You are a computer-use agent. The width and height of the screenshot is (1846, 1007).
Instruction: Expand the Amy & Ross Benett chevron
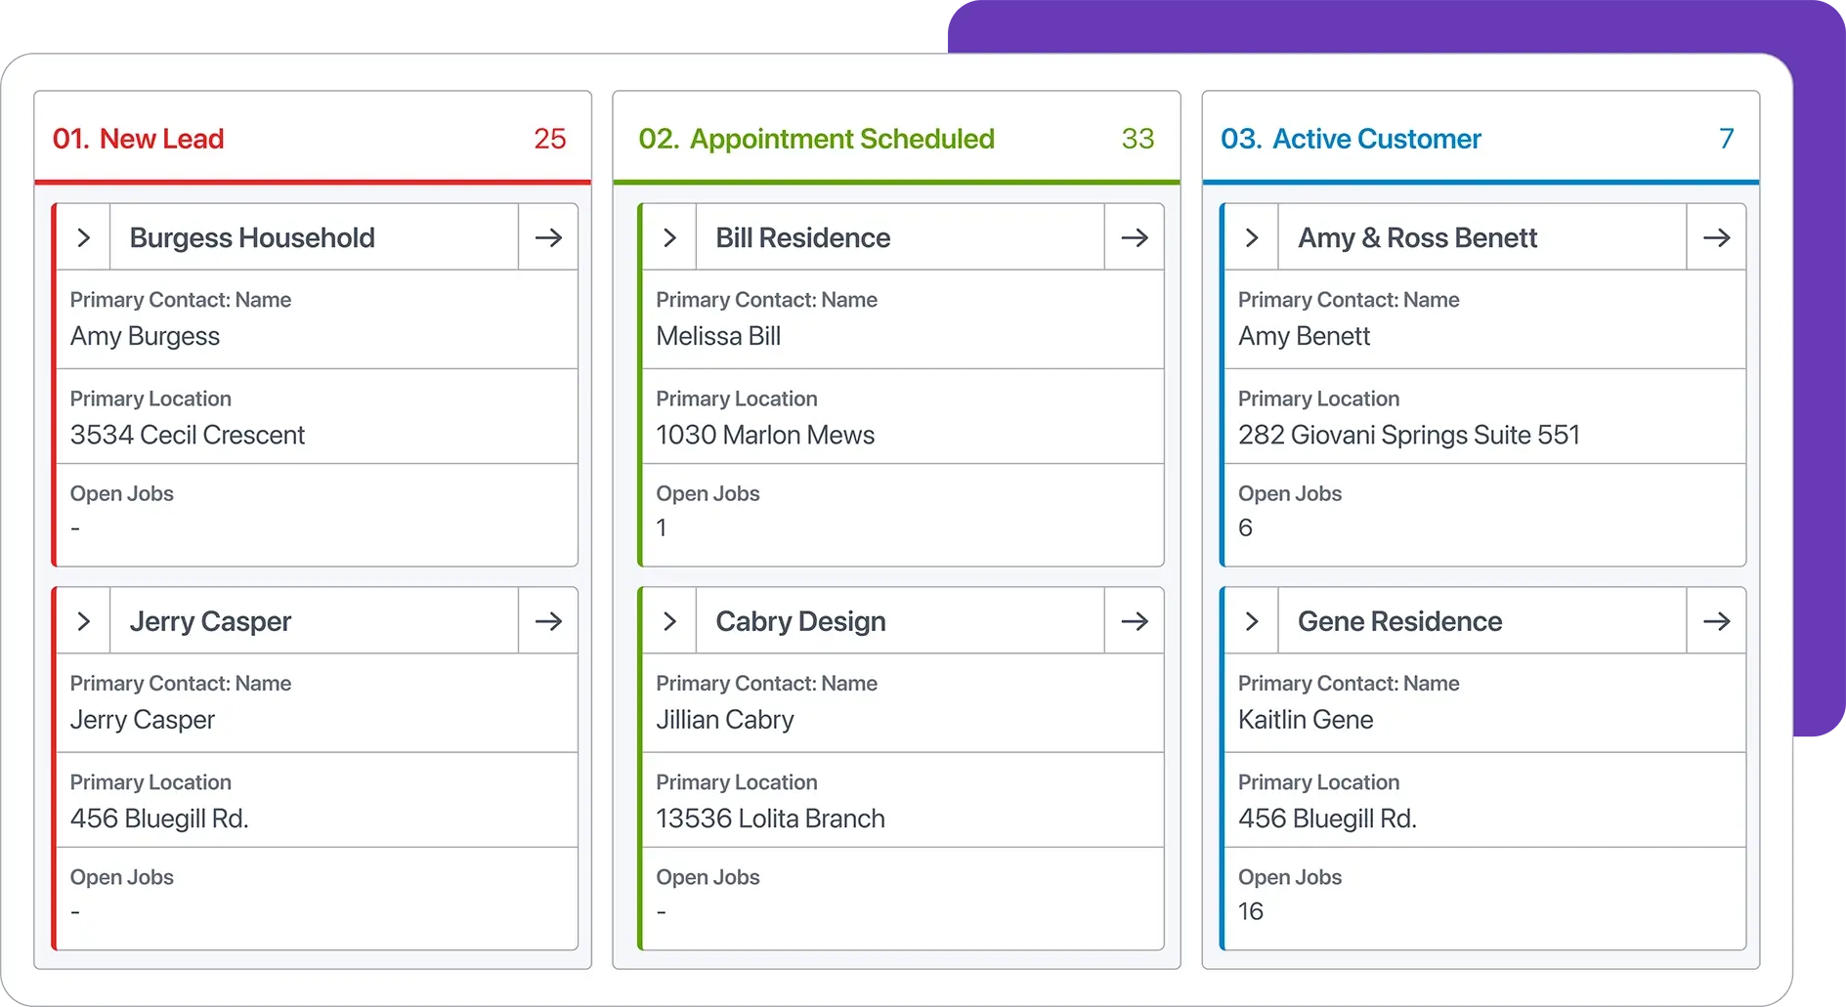[1252, 237]
